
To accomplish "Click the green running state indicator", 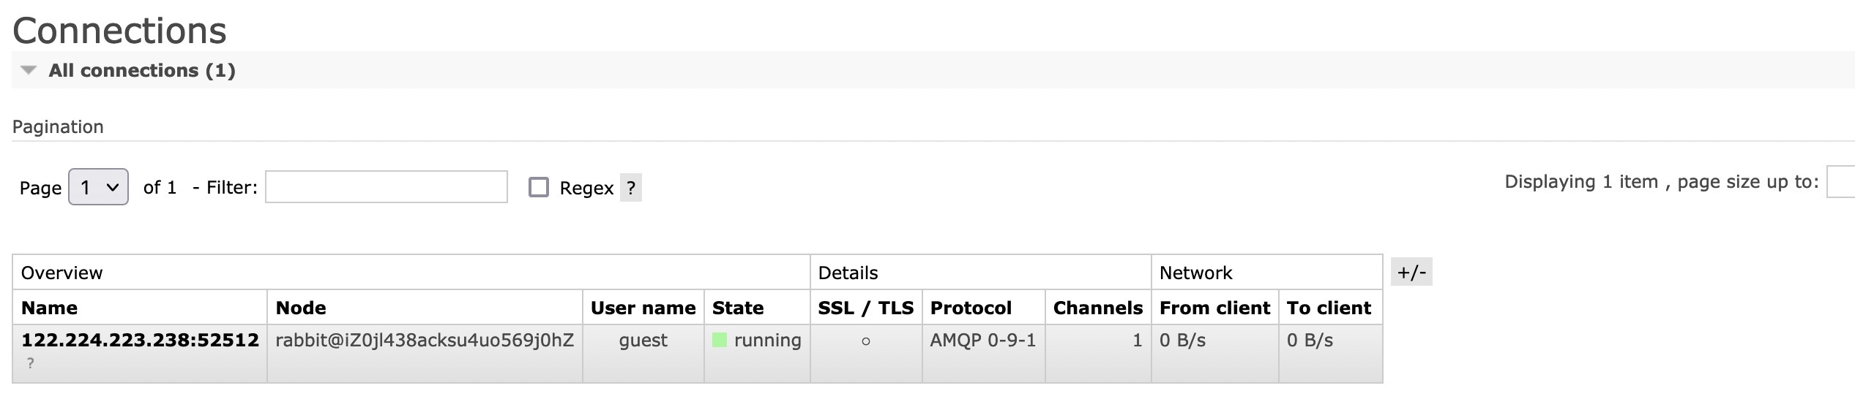I will point(720,340).
